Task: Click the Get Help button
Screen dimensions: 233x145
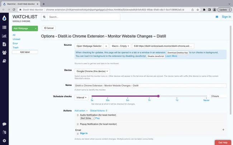Action: pos(223,142)
